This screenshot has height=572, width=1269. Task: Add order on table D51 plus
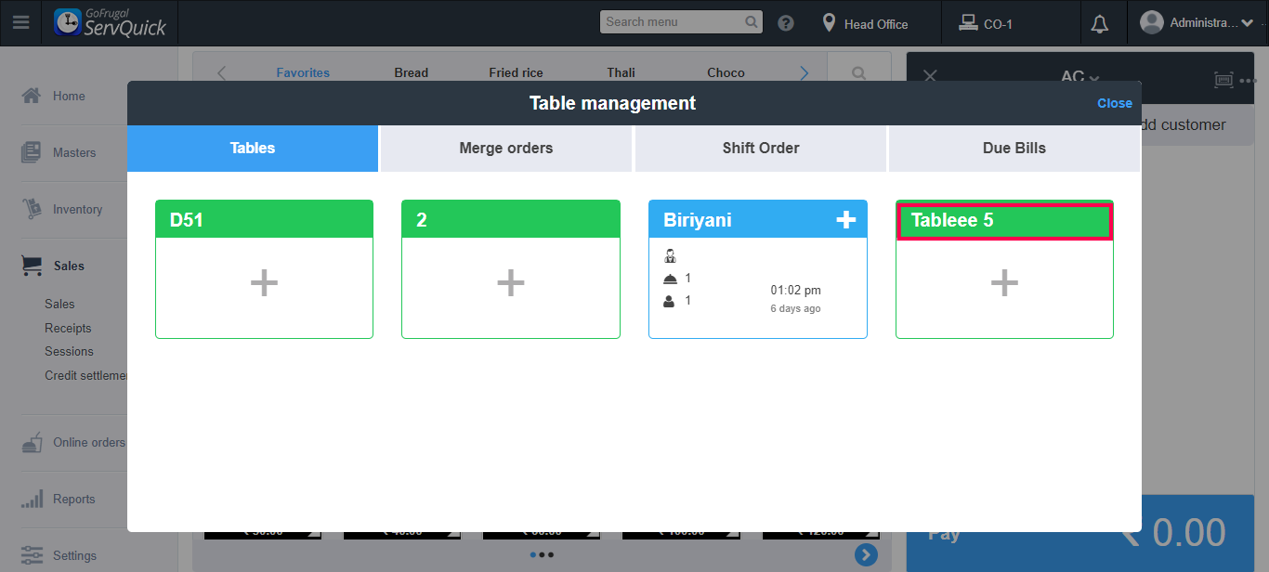coord(264,283)
